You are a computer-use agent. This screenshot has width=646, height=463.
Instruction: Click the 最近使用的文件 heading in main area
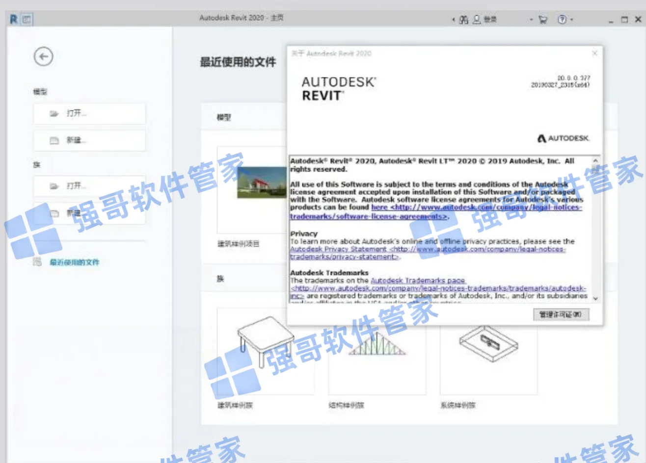tap(238, 62)
